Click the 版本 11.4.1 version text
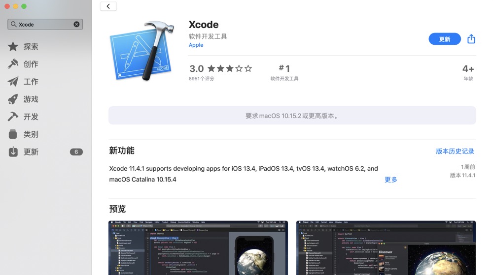This screenshot has height=275, width=493. 462,175
